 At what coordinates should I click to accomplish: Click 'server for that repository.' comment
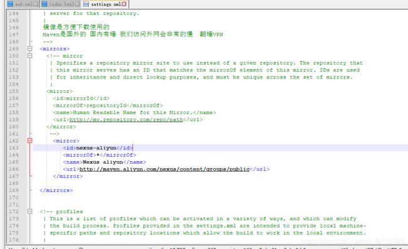click(x=94, y=13)
